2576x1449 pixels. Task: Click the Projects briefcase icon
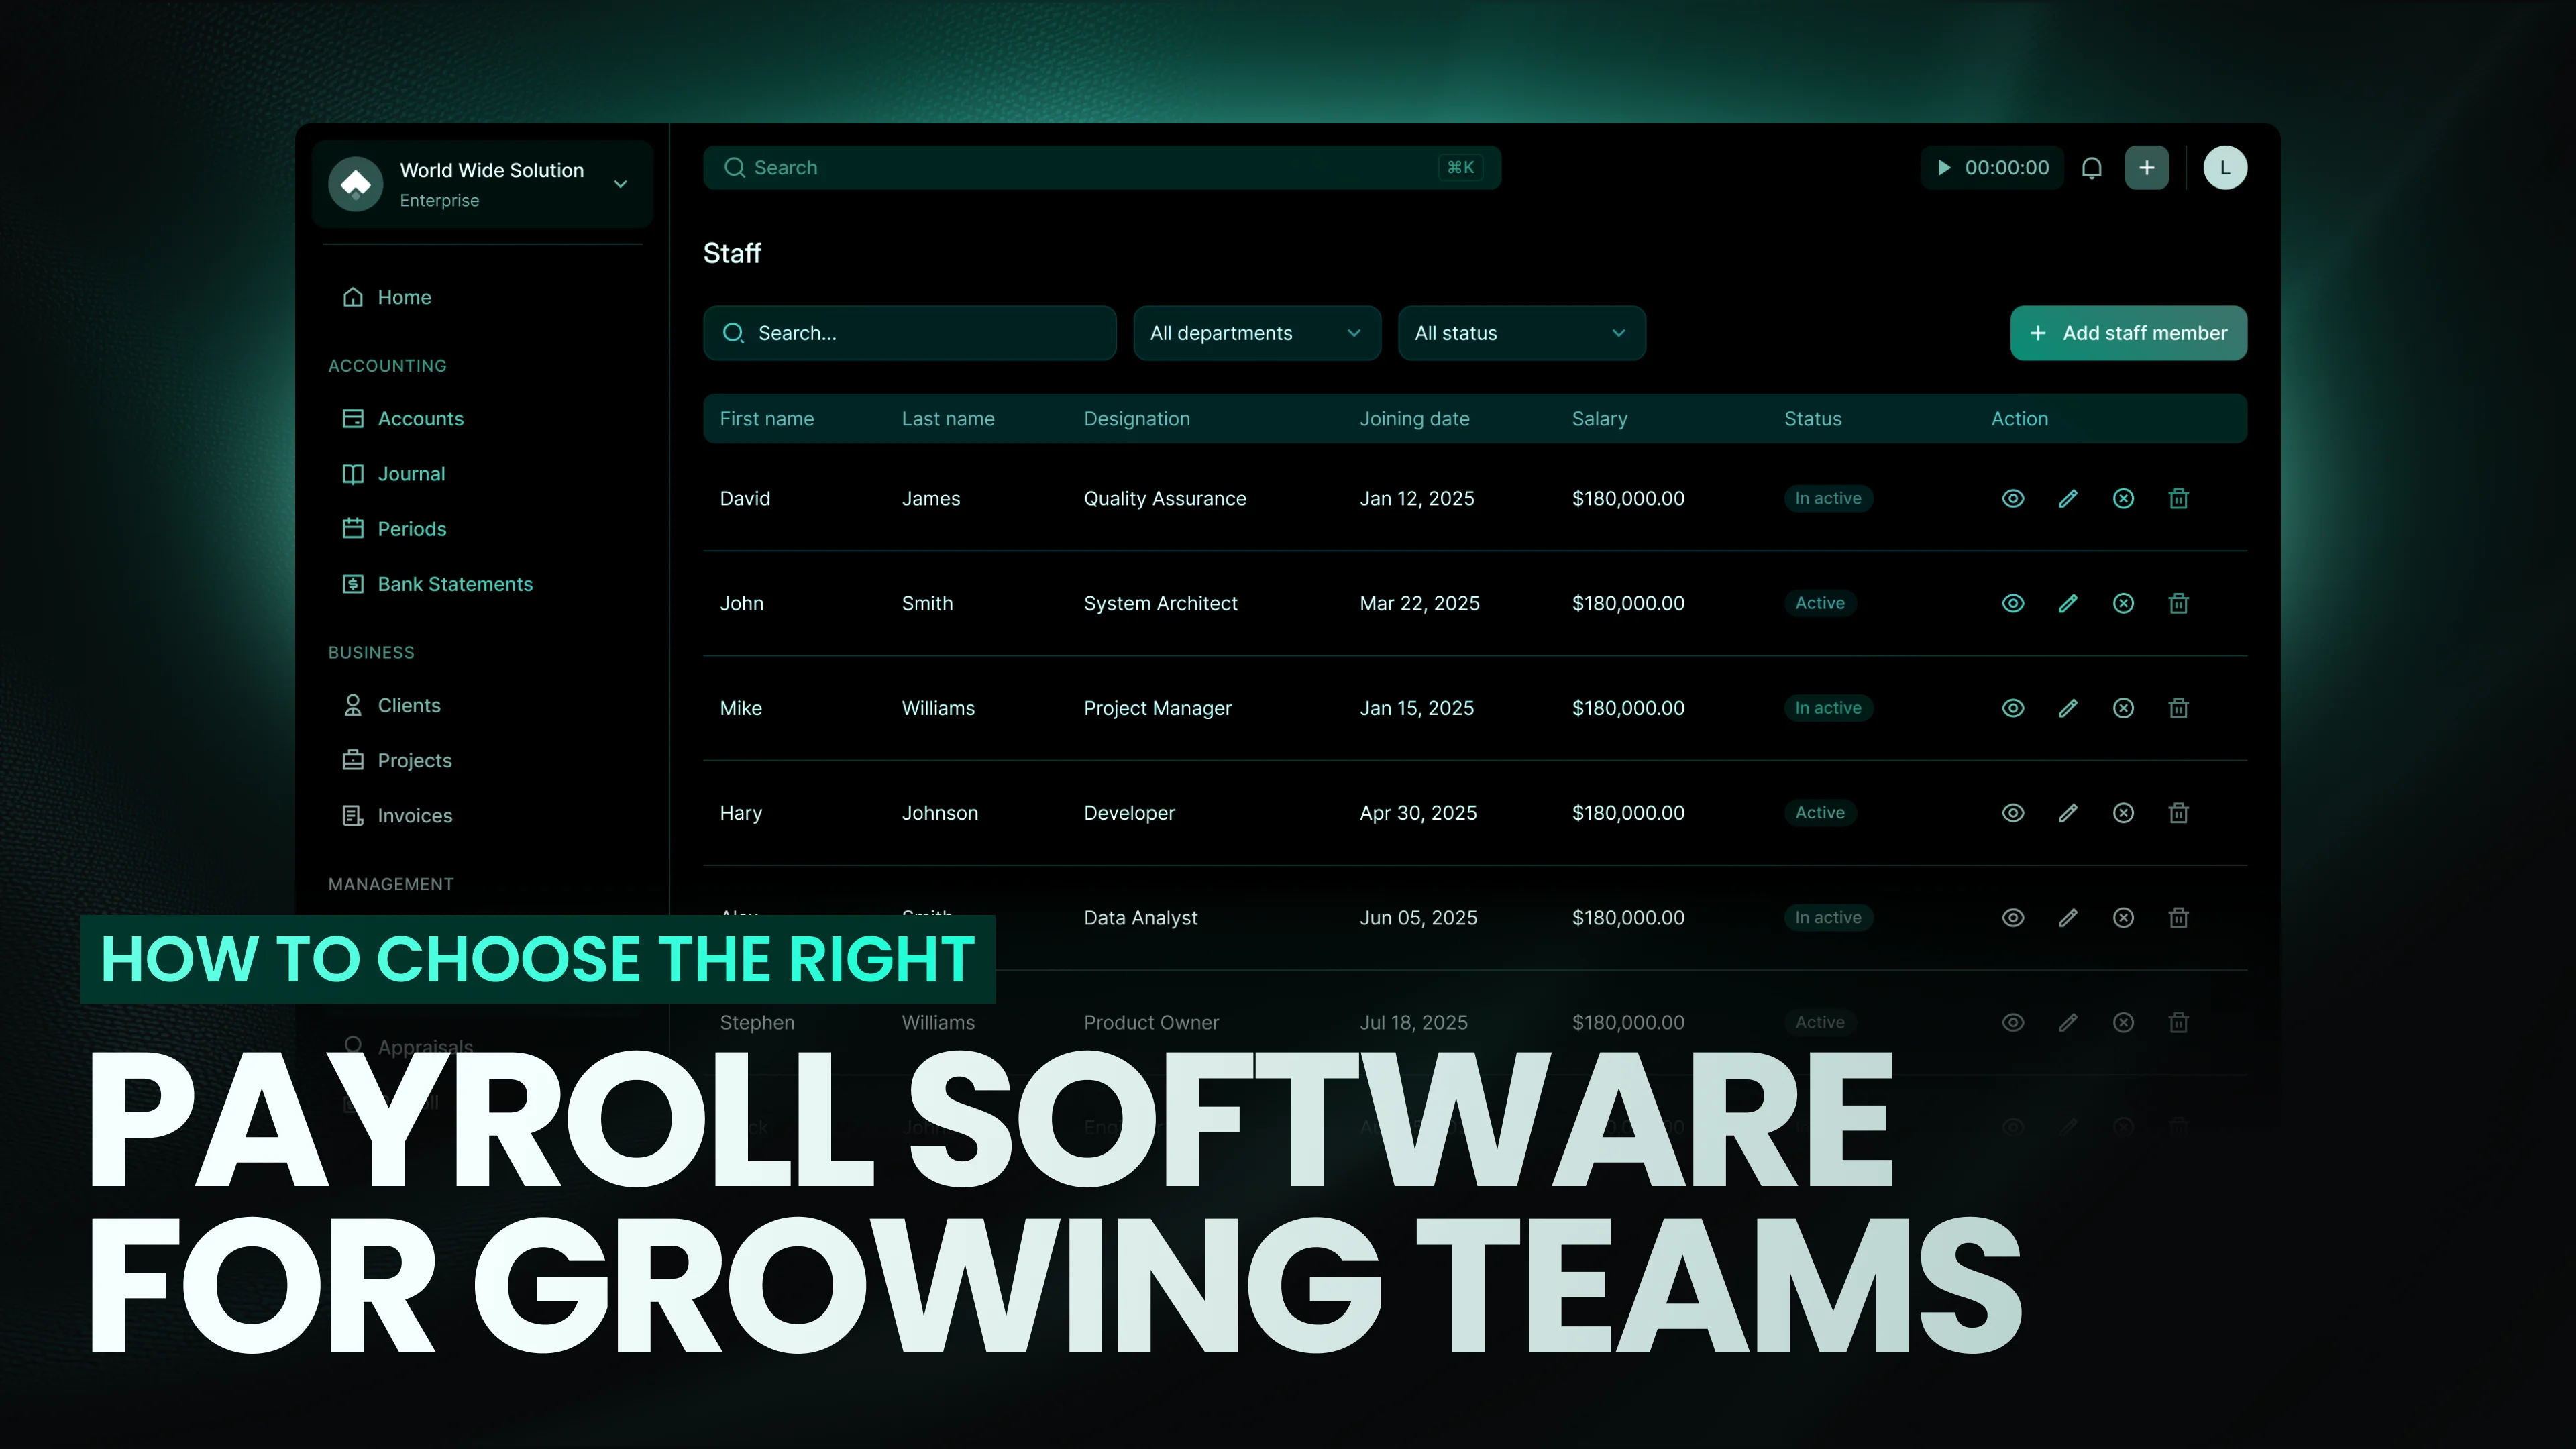[x=353, y=760]
